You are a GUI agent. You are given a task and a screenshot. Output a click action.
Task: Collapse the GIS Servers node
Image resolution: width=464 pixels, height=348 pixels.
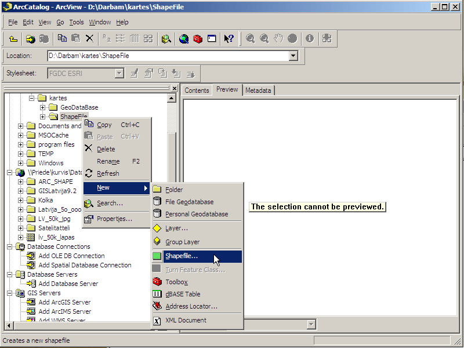[x=9, y=293]
